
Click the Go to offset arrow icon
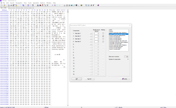coord(52,5)
